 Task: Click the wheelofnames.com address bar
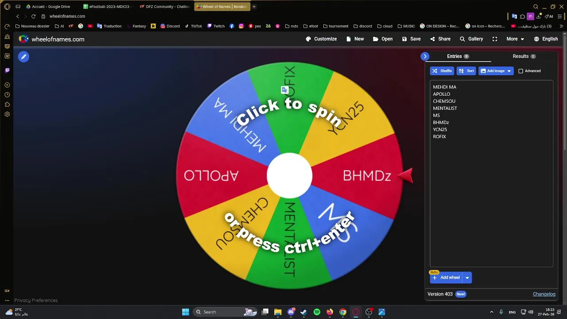click(67, 16)
